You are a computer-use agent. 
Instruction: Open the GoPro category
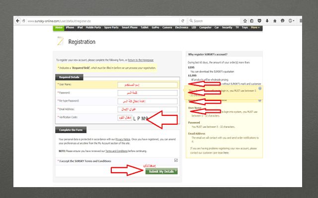pos(156,28)
